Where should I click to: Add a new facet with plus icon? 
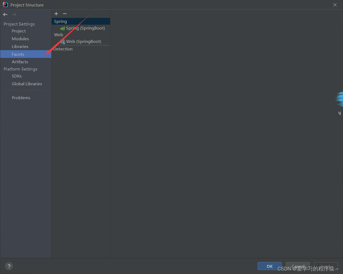pyautogui.click(x=56, y=14)
